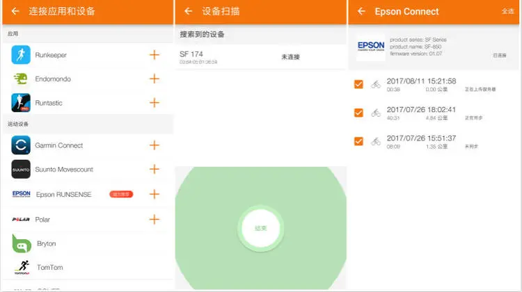Tap the Polar label
The image size is (522, 292).
tap(42, 220)
